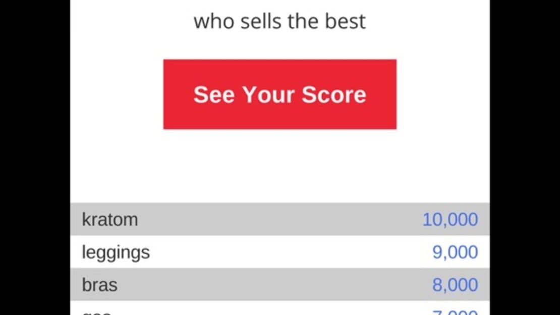Image resolution: width=560 pixels, height=315 pixels.
Task: Click the middle of the gray kratom row
Action: [279, 219]
